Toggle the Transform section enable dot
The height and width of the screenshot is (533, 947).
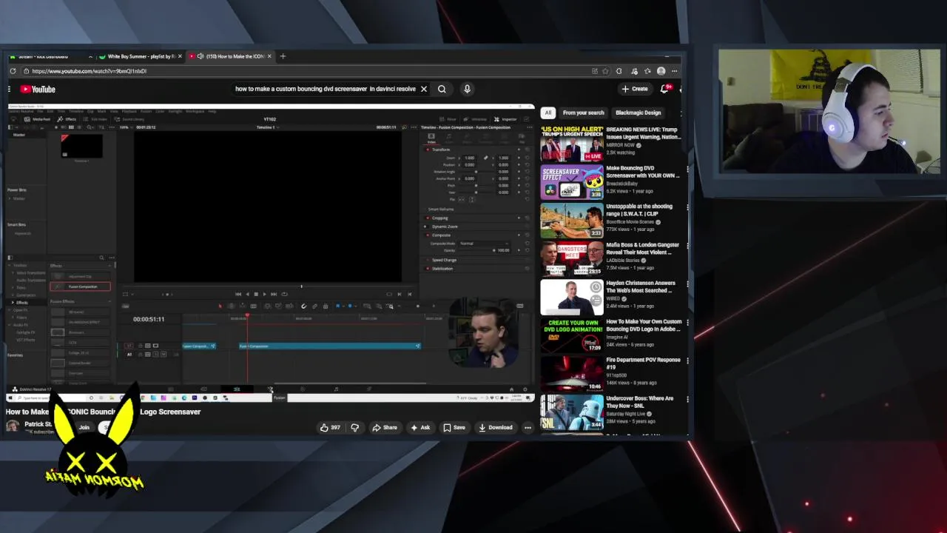[428, 150]
